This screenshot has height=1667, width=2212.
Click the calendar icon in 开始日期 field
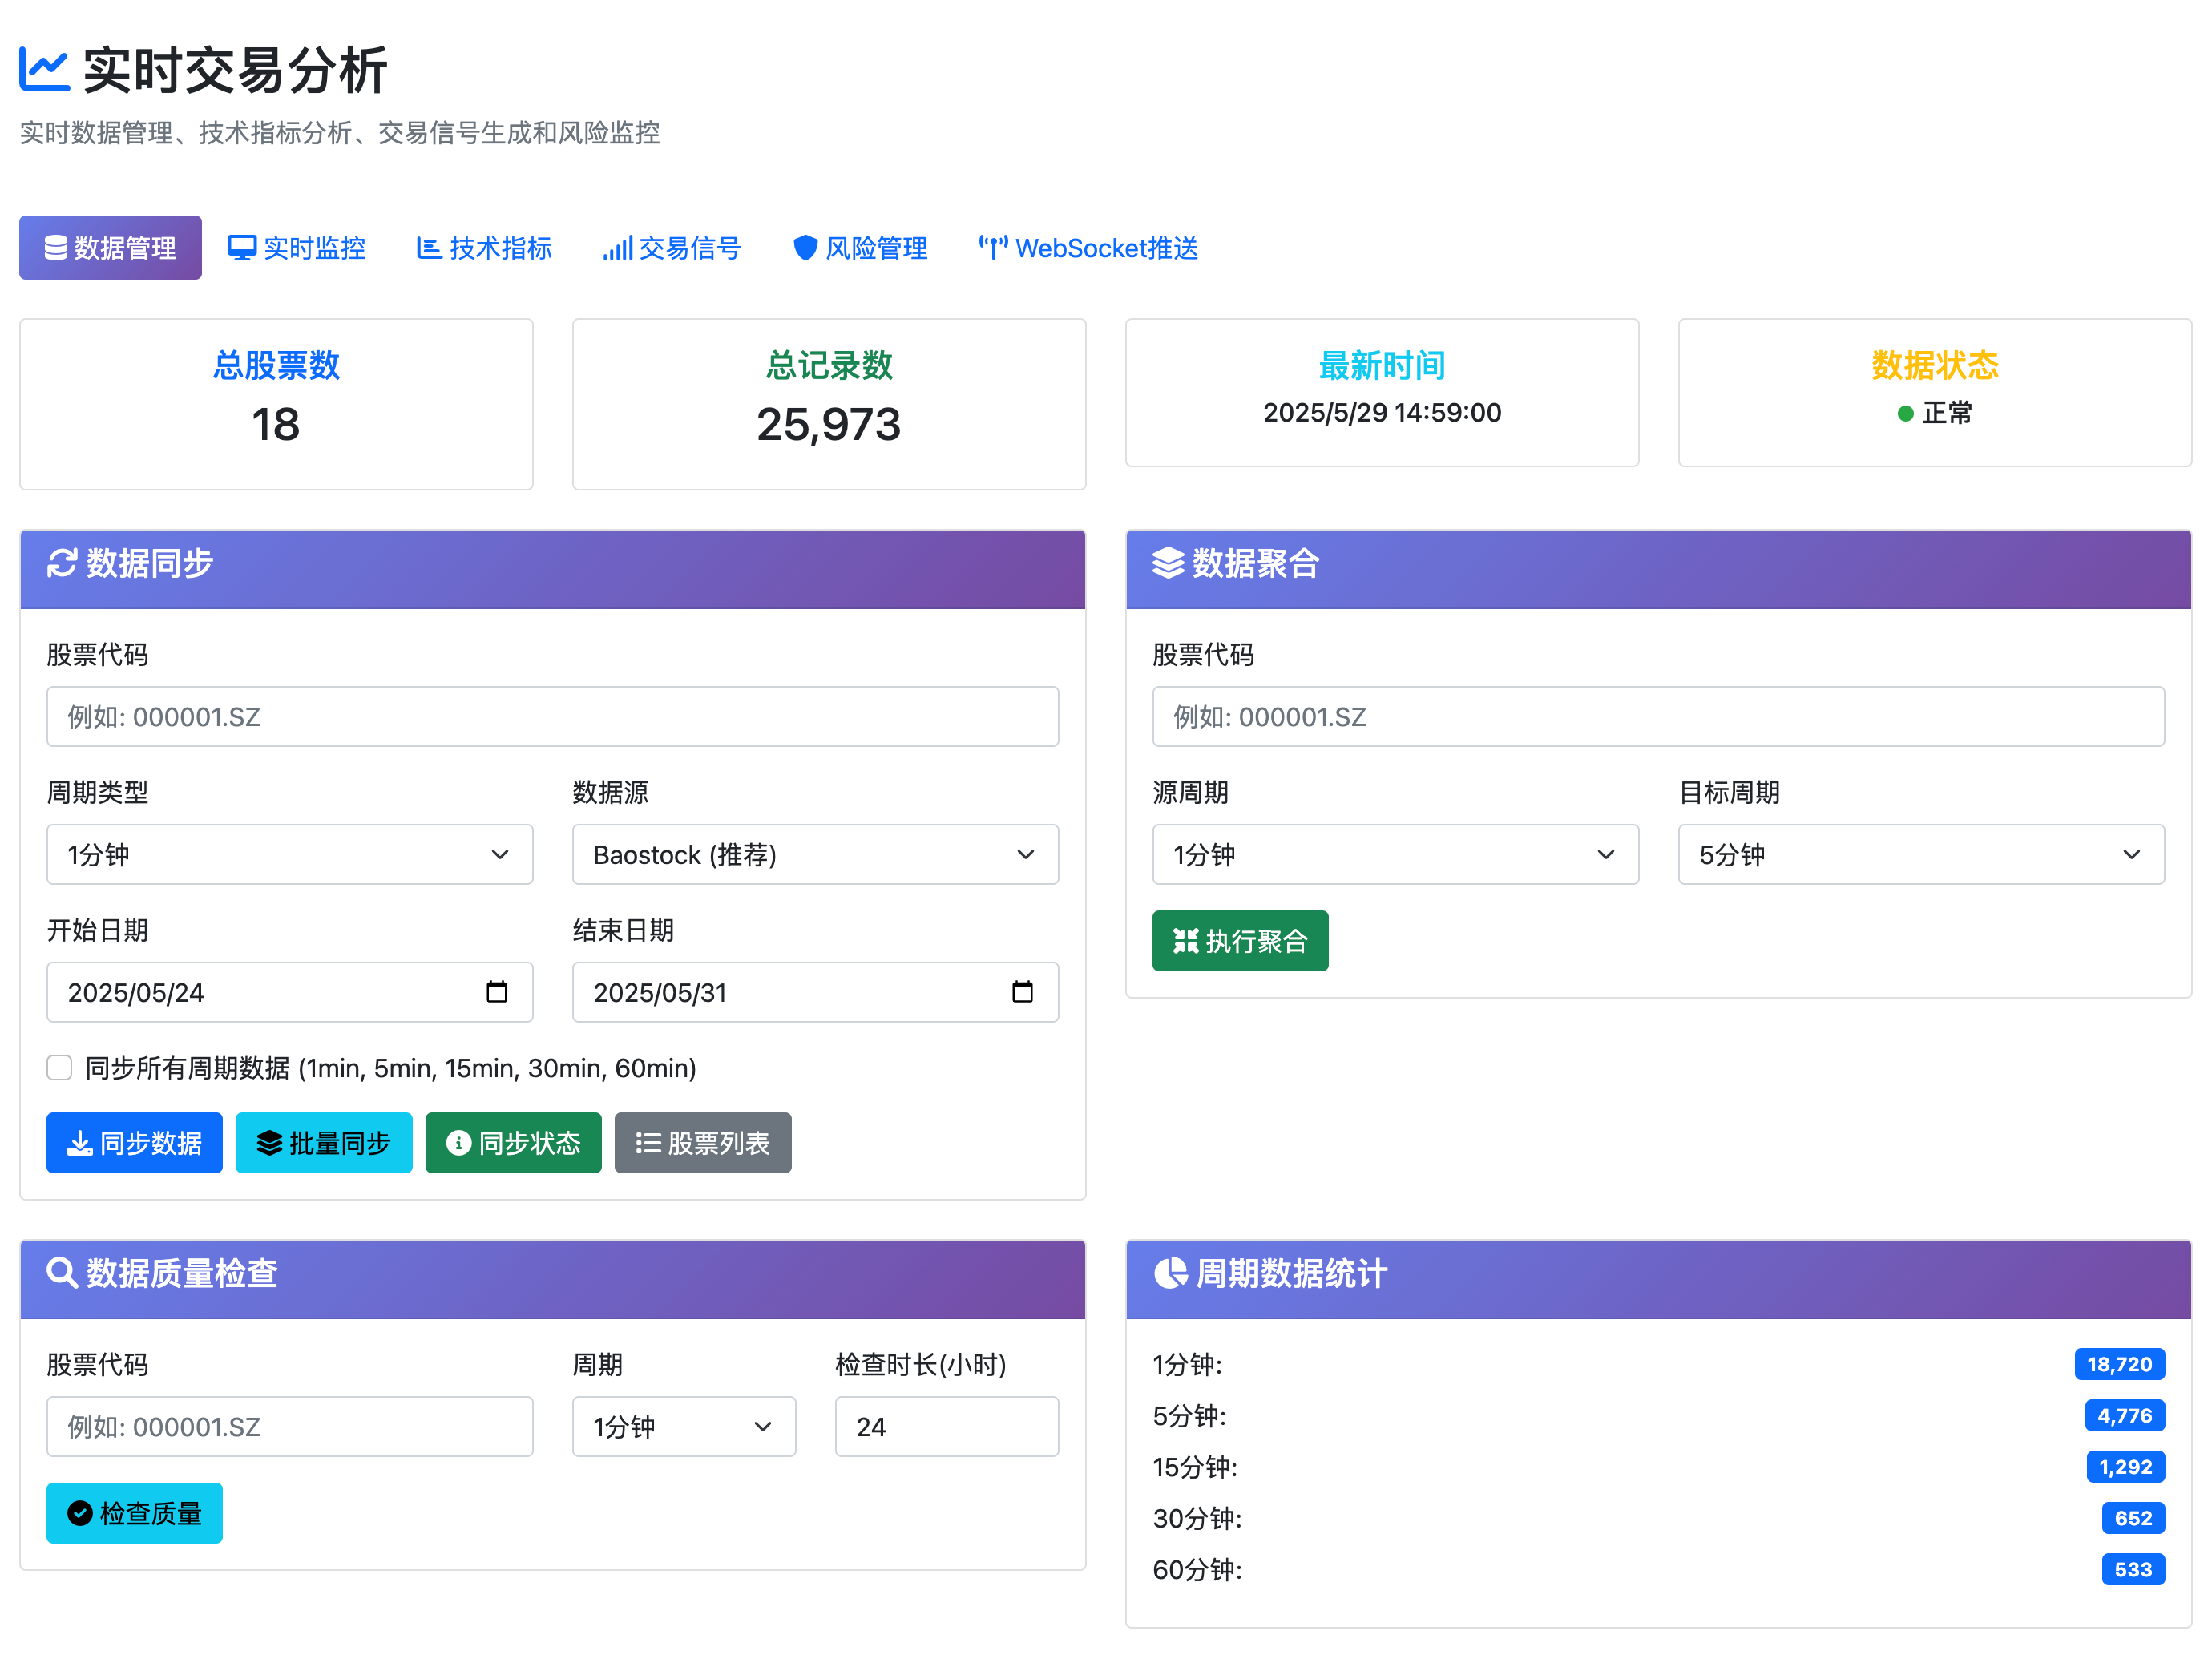(496, 992)
